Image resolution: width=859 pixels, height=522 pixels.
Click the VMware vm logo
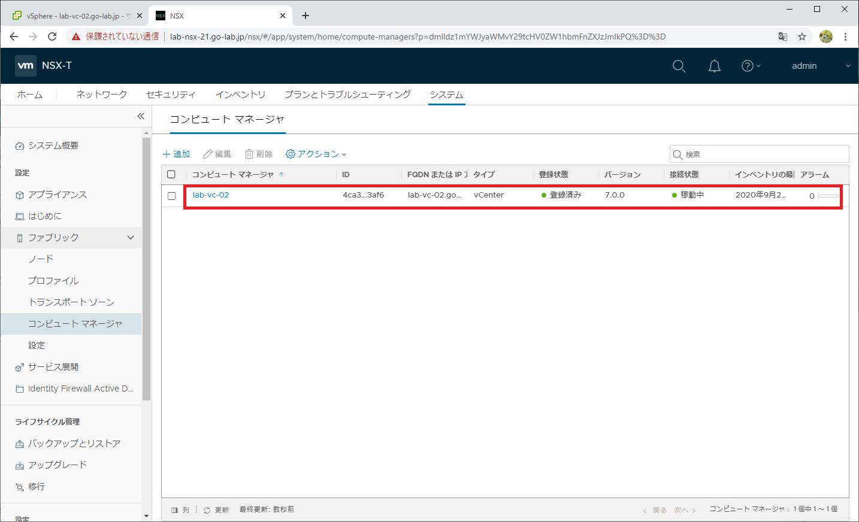[x=25, y=65]
